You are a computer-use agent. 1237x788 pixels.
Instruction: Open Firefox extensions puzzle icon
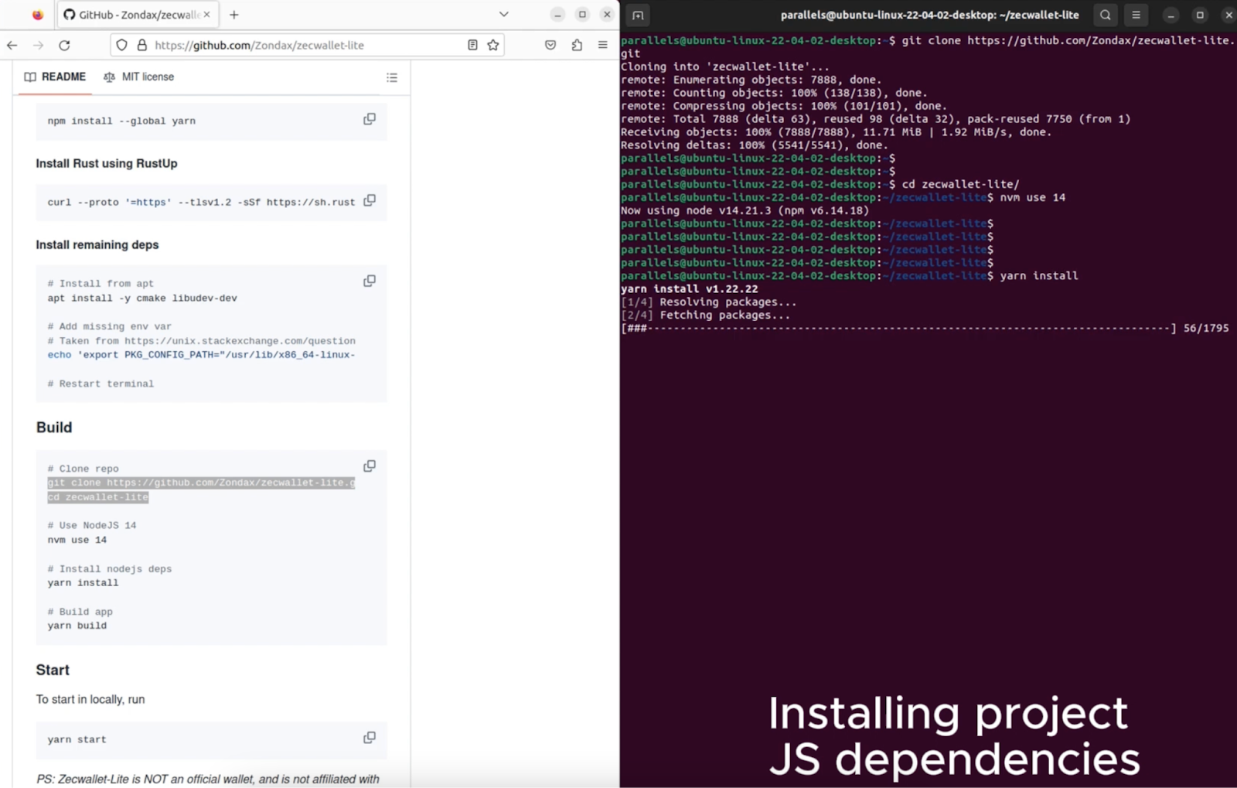[577, 45]
